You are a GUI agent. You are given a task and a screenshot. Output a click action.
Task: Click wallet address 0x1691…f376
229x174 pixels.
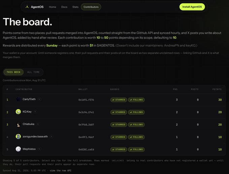point(86,100)
